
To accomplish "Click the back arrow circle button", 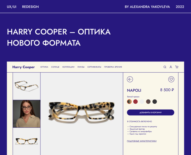I will (130, 79).
